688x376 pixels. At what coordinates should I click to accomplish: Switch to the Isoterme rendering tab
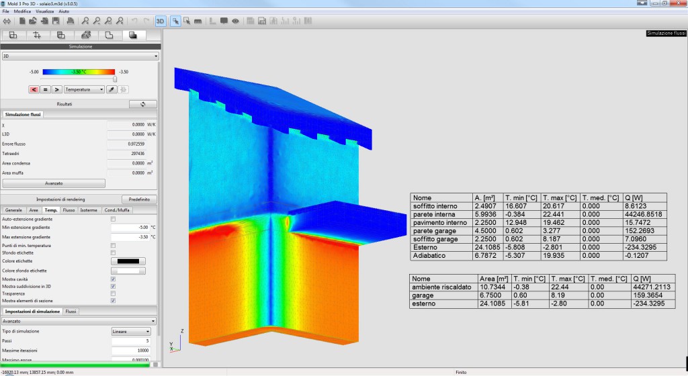click(x=88, y=210)
